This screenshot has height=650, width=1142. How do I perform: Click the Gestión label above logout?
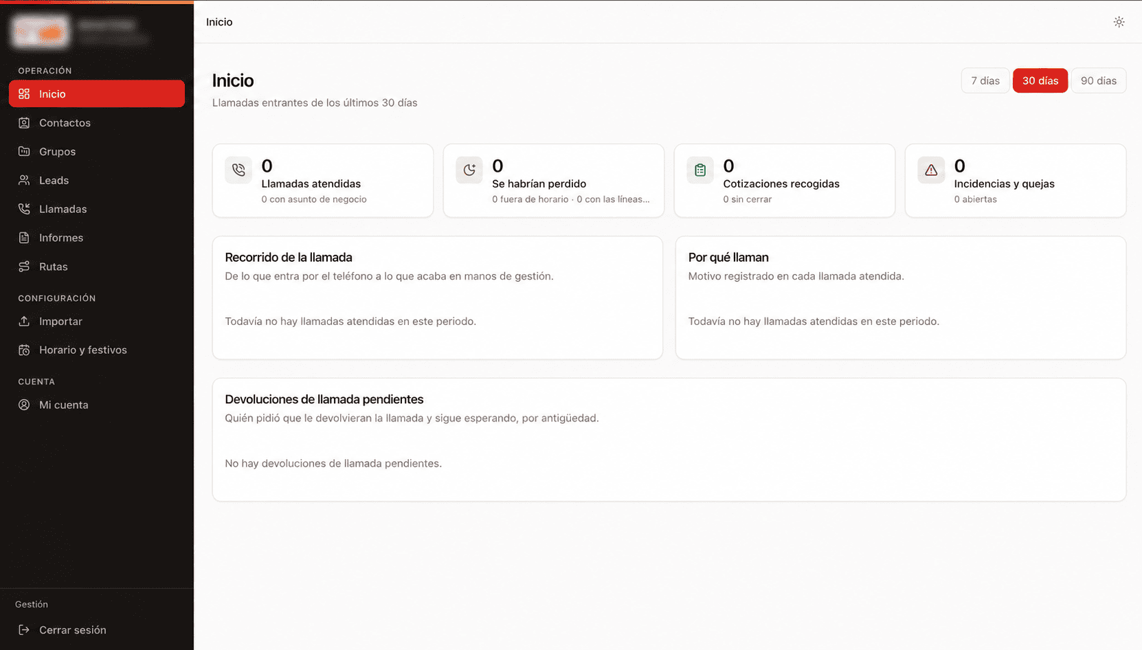pyautogui.click(x=32, y=605)
